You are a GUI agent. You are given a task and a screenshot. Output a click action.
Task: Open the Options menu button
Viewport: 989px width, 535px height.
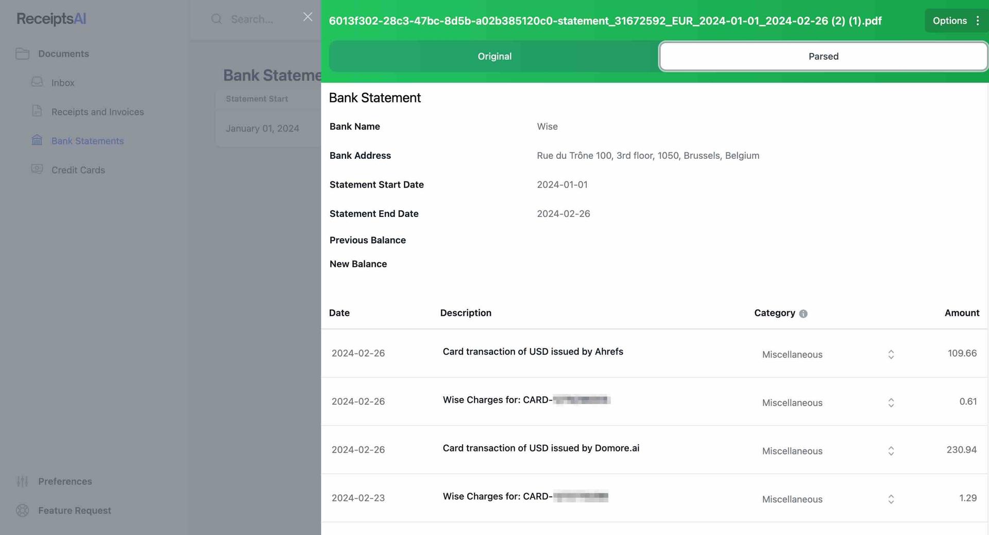(956, 21)
